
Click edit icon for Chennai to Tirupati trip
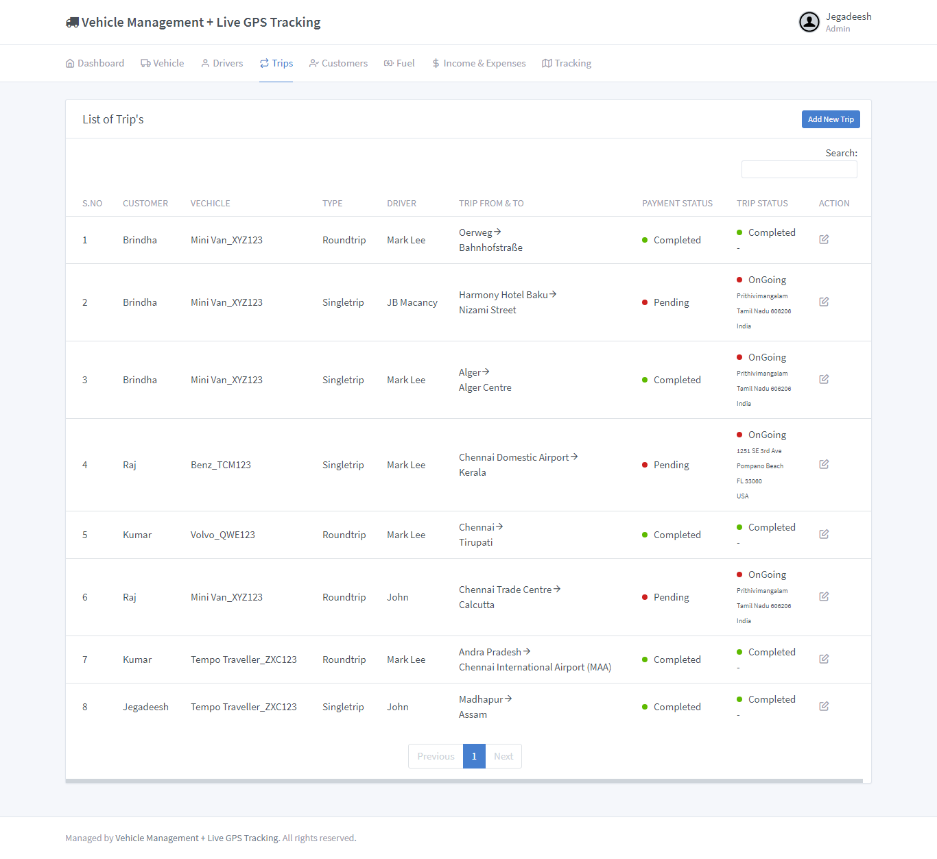coord(824,534)
